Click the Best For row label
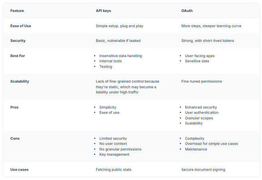This screenshot has height=180, width=262. 18,56
